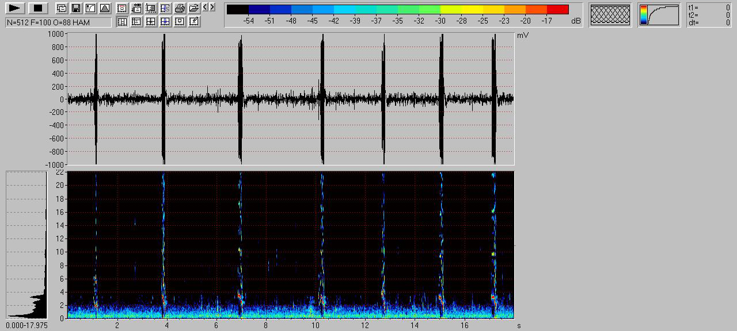The image size is (737, 331).
Task: Click the floppy disk save icon
Action: tap(75, 8)
